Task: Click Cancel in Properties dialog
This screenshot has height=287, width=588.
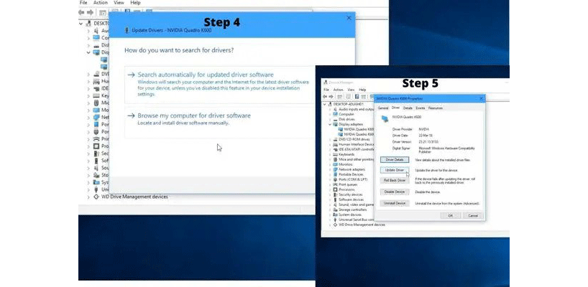Action: pos(473,215)
